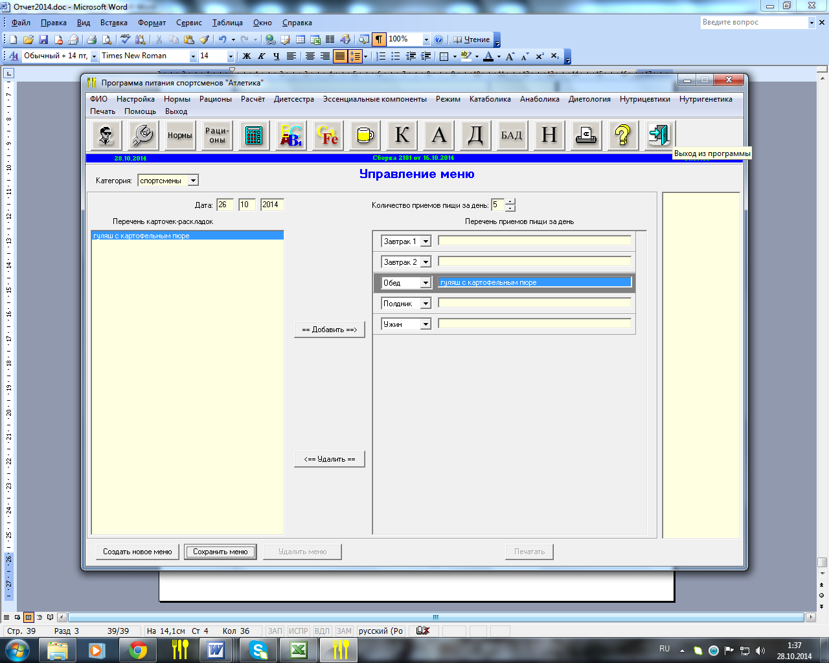Open the Категория dropdown
This screenshot has width=829, height=663.
coord(193,181)
